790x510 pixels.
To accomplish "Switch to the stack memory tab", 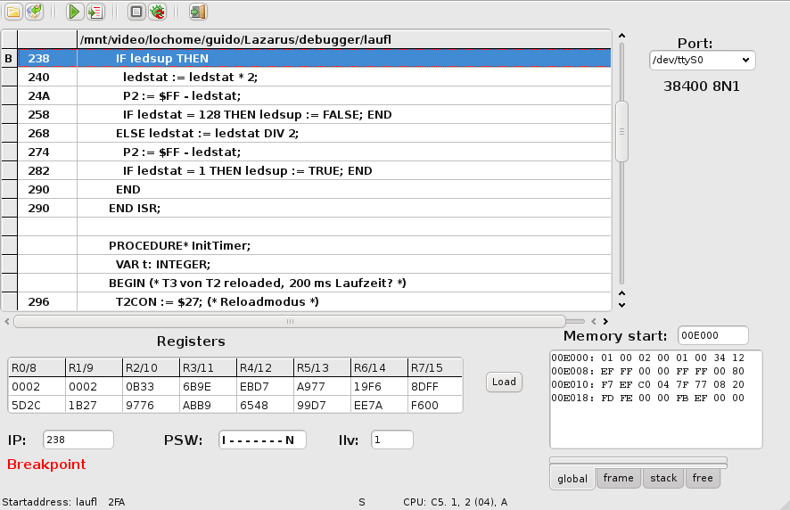I will point(663,478).
